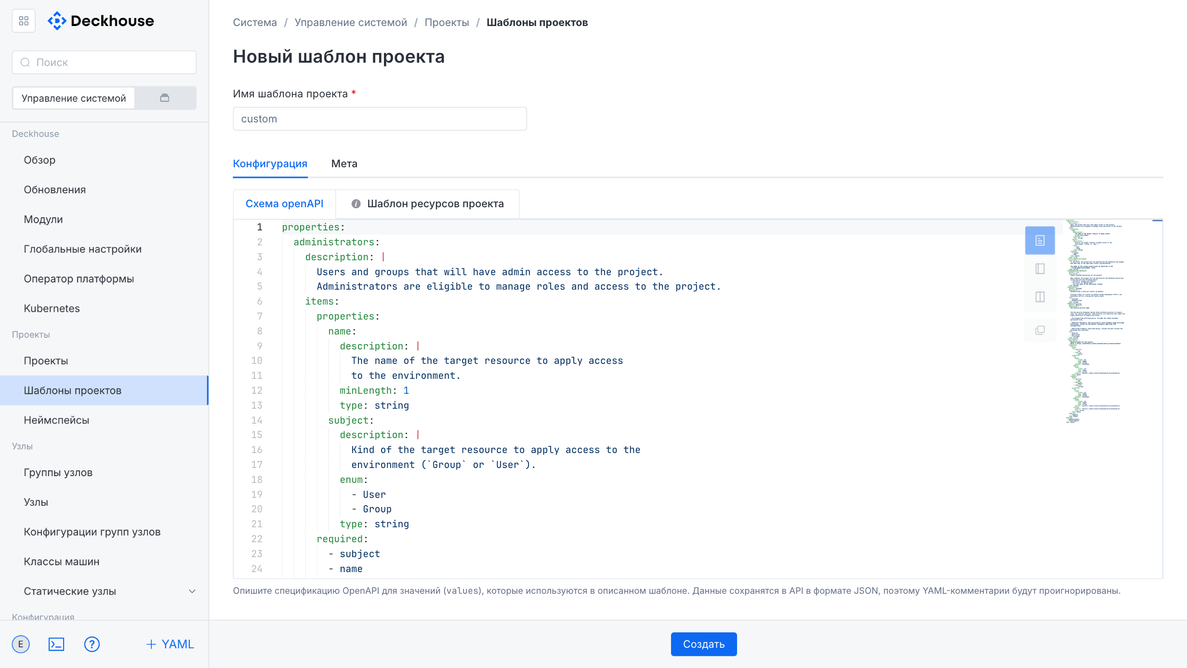Click the user avatar E icon
The image size is (1187, 668).
(21, 644)
